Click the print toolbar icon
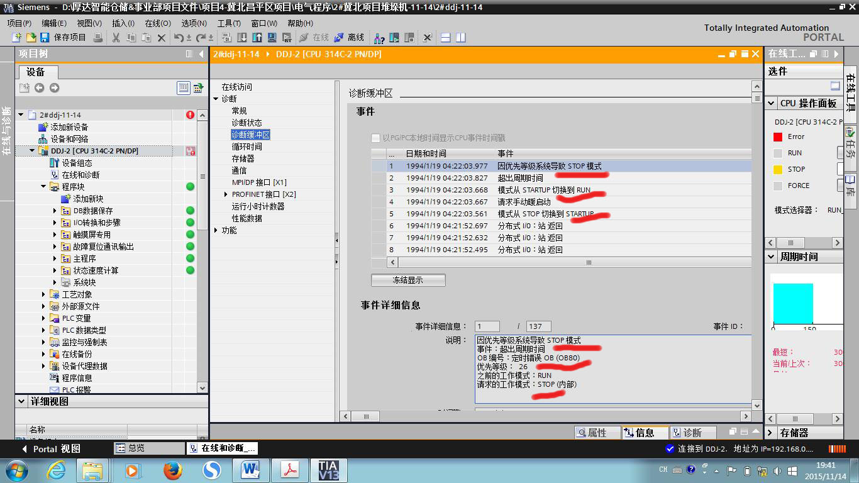 98,38
